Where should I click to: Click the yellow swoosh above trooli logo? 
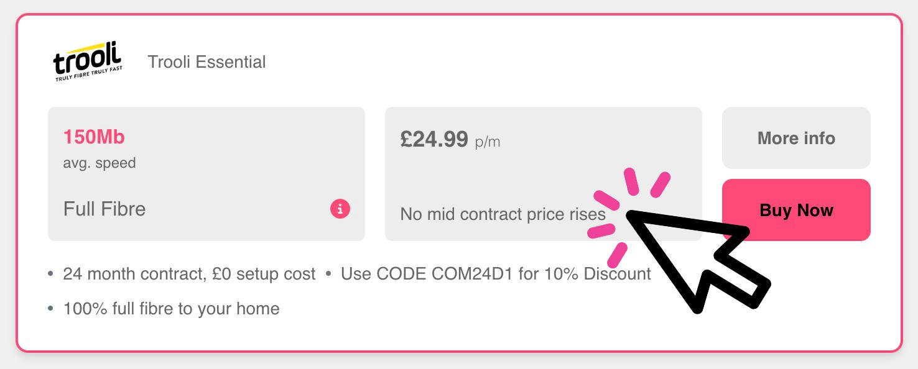coord(93,47)
